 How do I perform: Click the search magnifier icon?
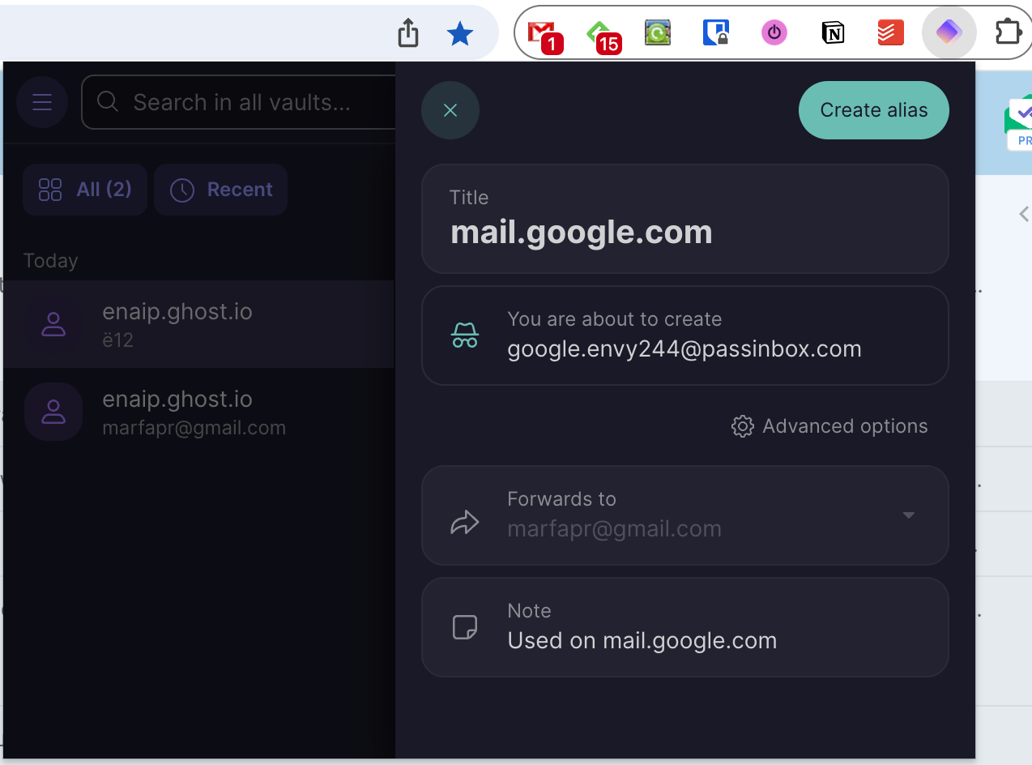[108, 101]
